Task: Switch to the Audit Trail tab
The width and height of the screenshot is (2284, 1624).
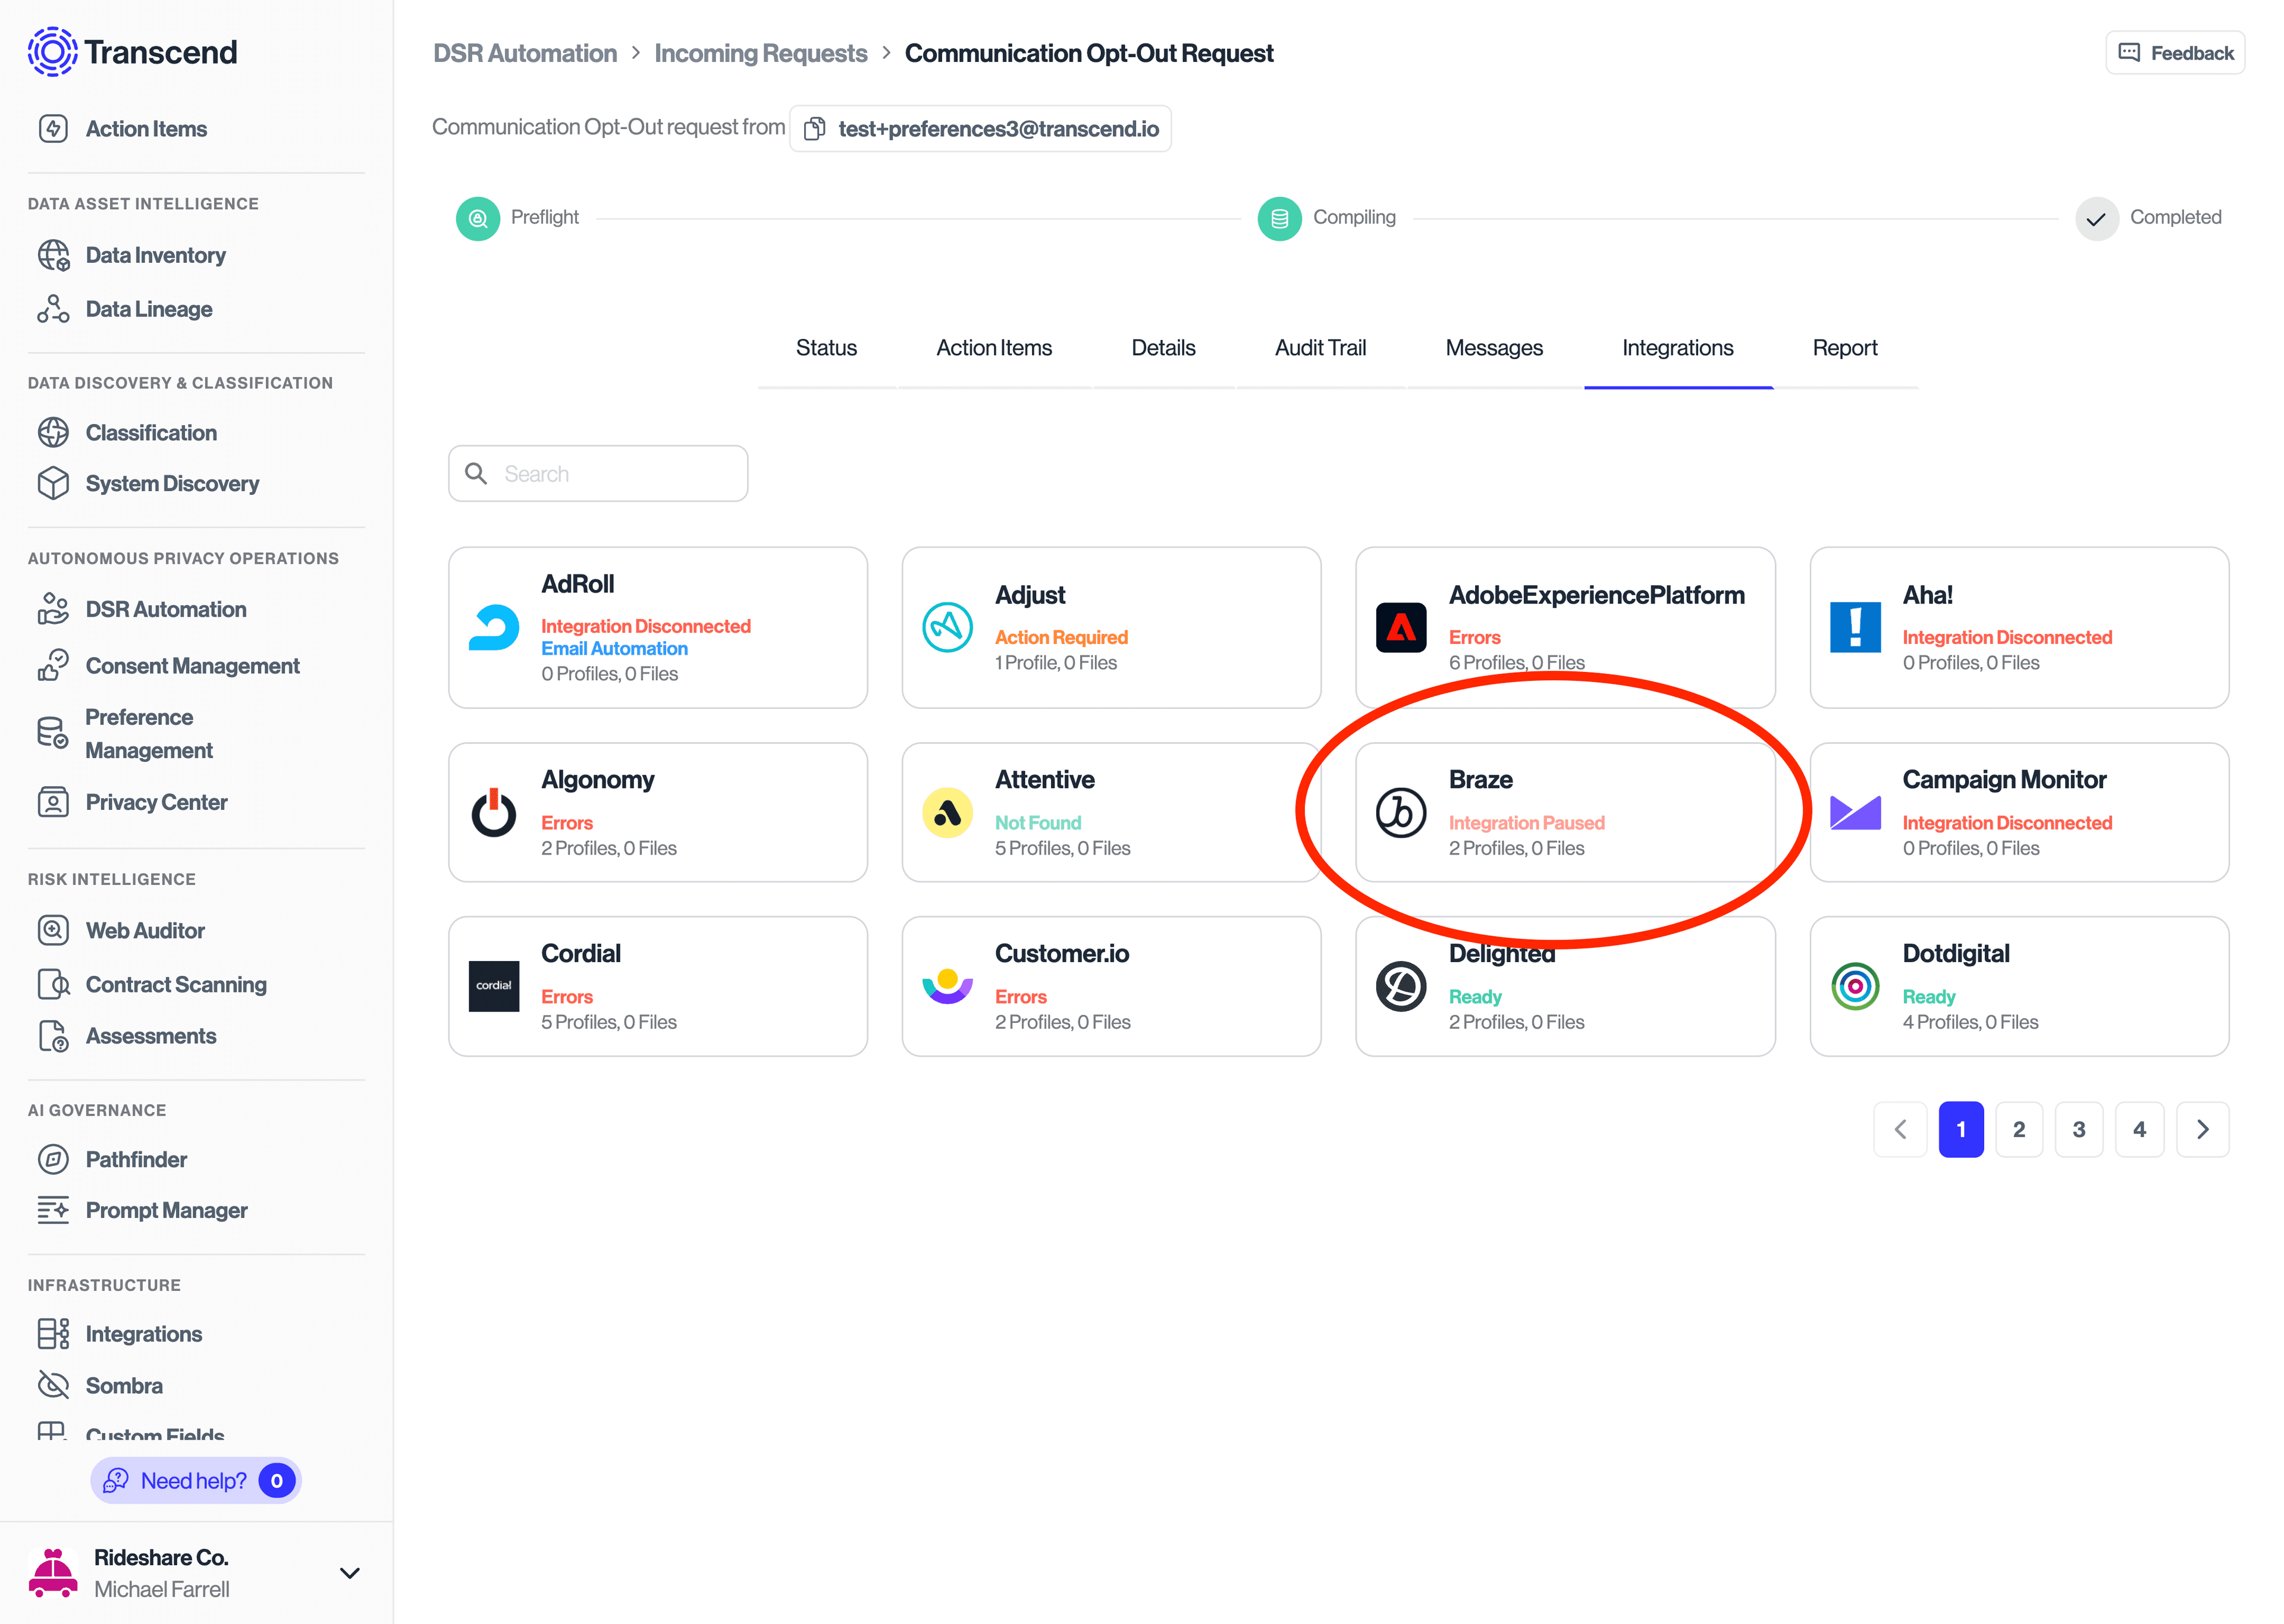Action: (1320, 347)
